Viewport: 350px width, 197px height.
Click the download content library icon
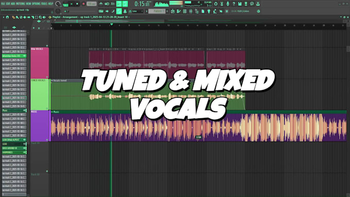tap(258, 4)
